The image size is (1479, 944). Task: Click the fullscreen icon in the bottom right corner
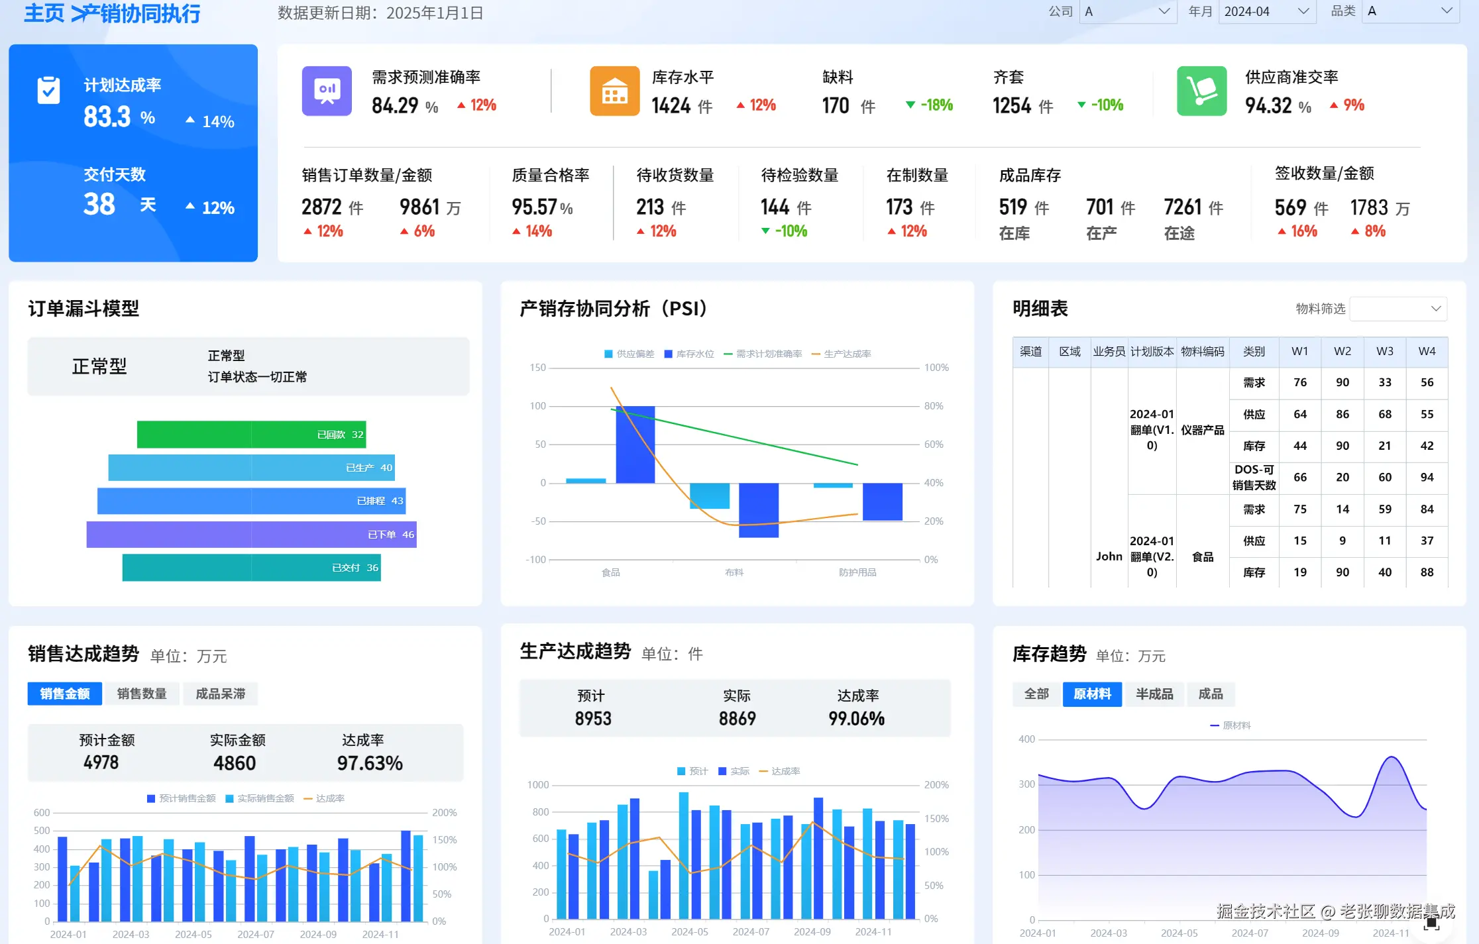point(1432,923)
